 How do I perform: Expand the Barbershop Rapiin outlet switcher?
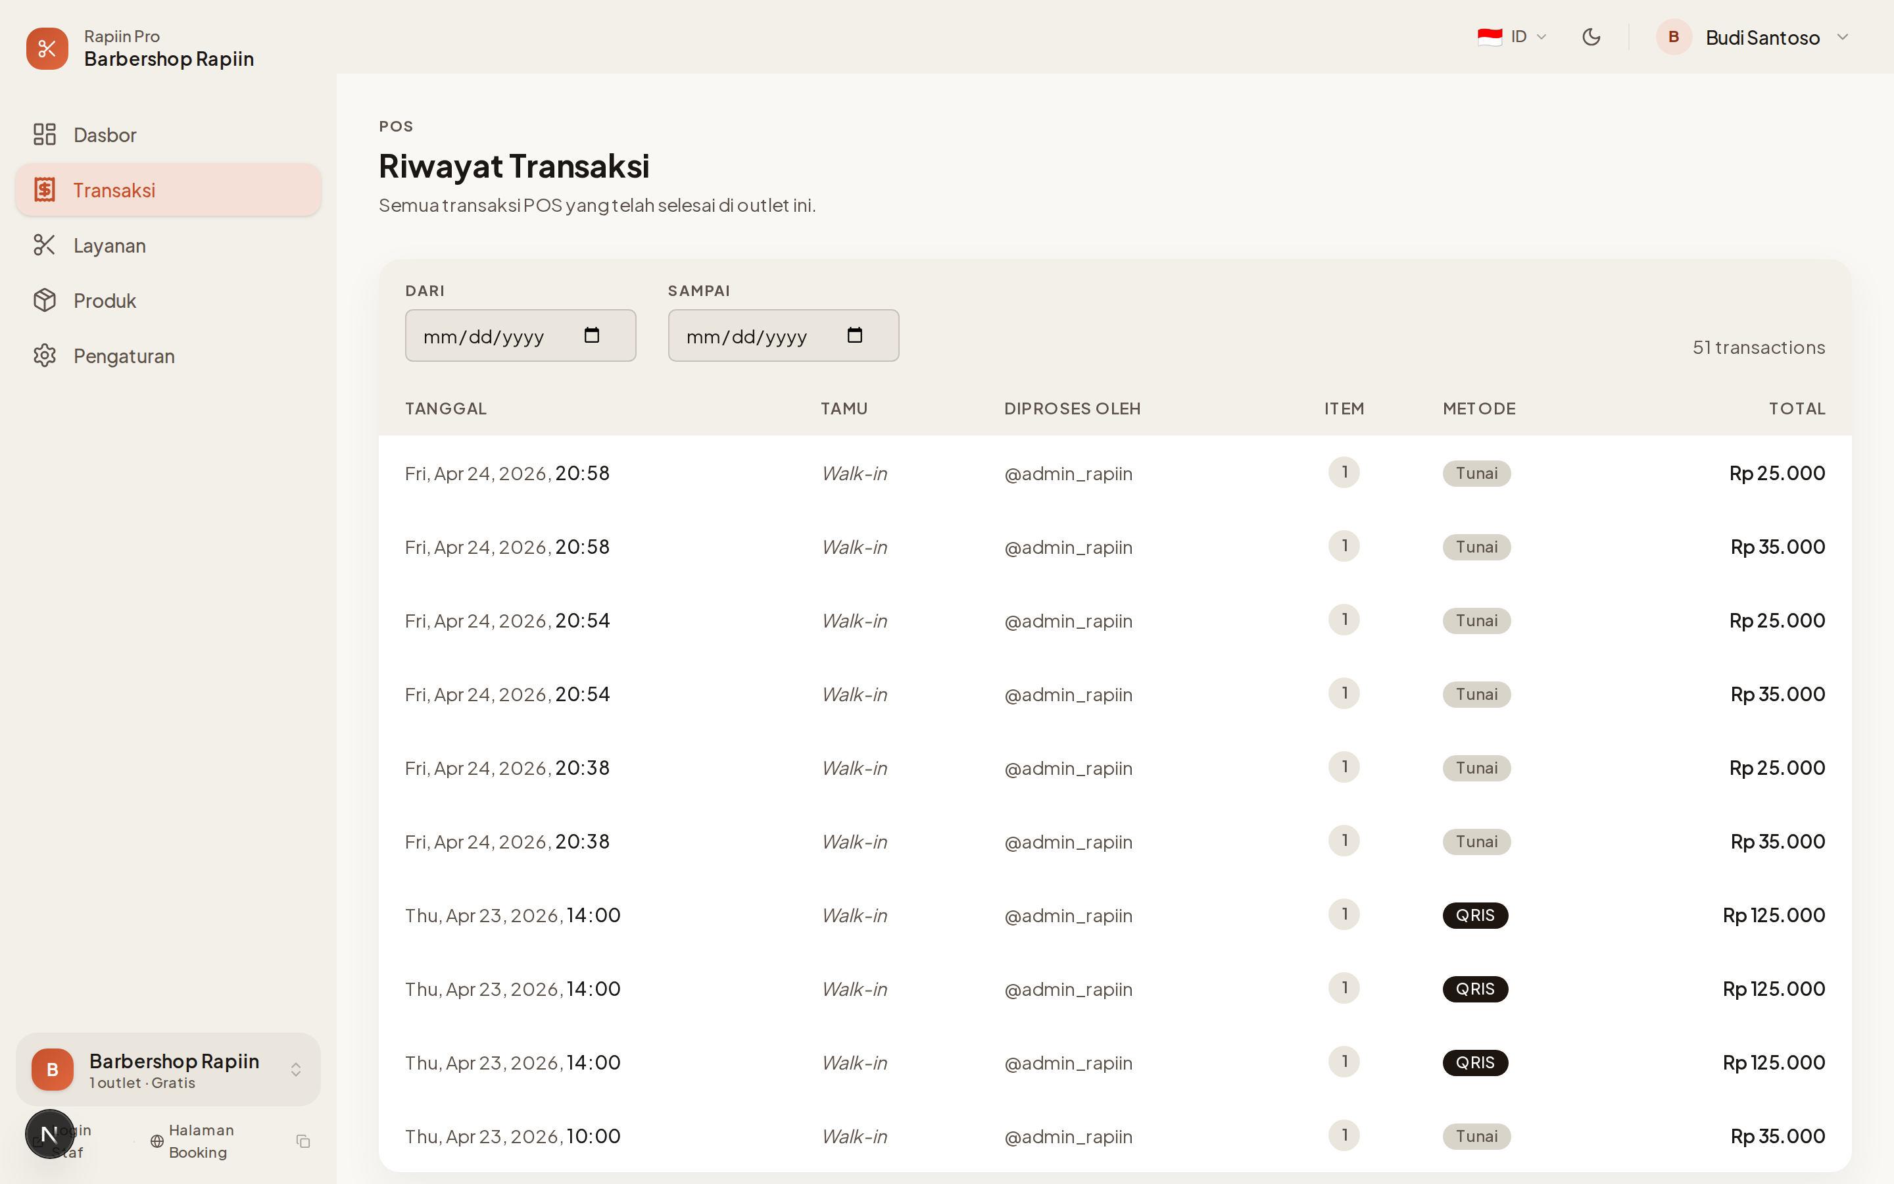295,1070
